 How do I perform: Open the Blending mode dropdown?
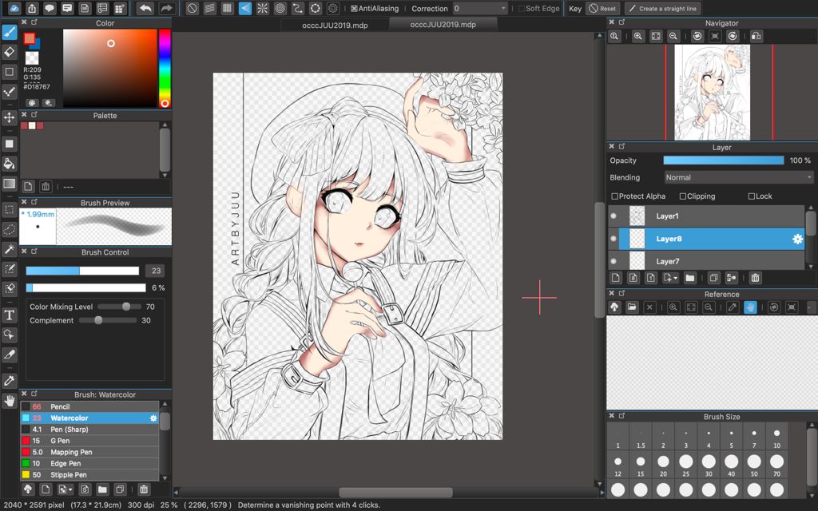click(739, 177)
